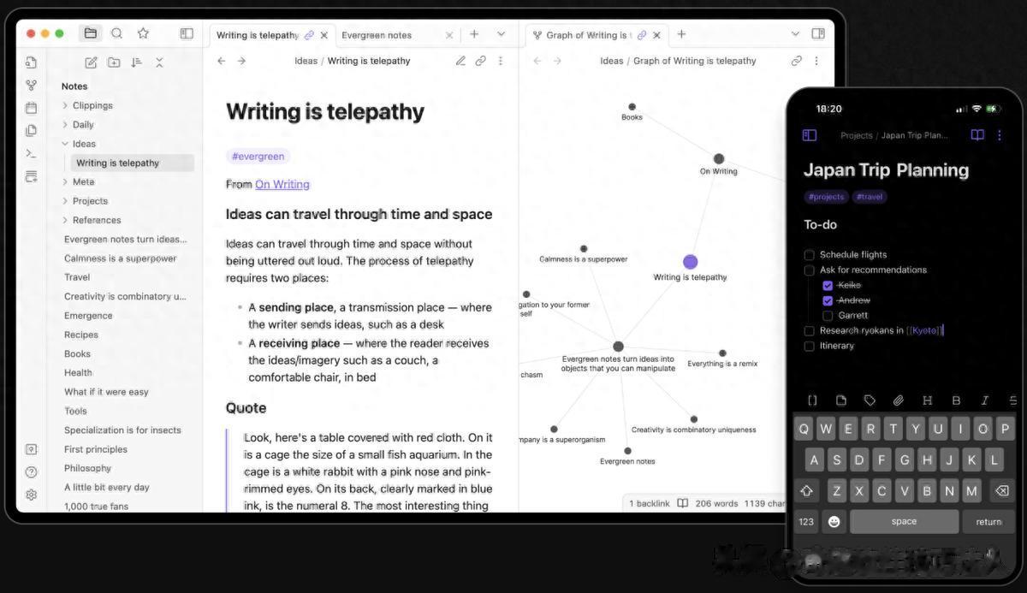Add a new tab next to Evergreen notes

point(474,34)
